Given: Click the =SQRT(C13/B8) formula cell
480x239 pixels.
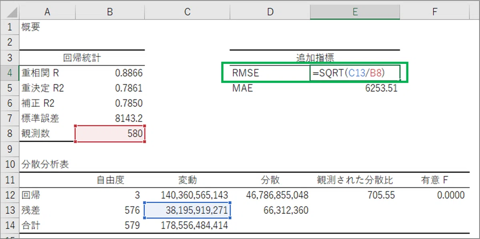Looking at the screenshot, I should coord(354,73).
